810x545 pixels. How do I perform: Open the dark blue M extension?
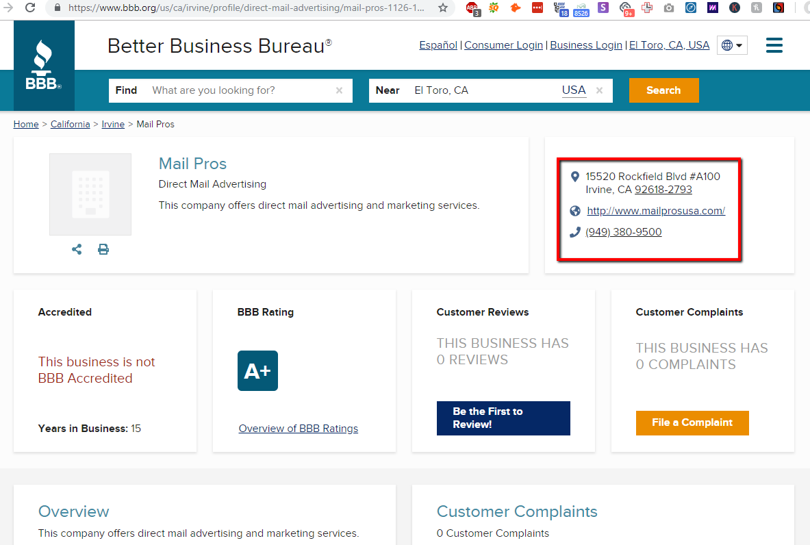[x=713, y=8]
